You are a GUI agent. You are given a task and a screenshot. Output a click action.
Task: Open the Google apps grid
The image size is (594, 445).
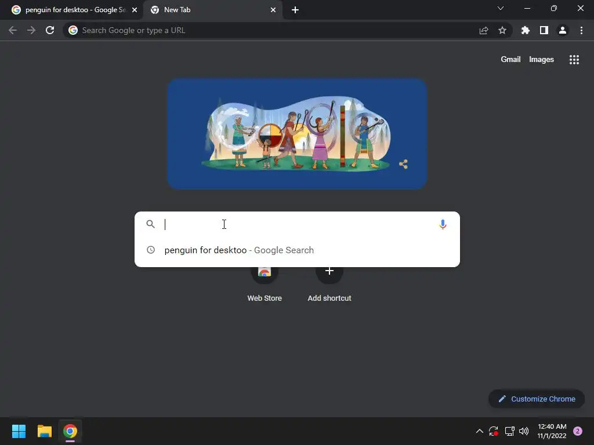tap(574, 60)
